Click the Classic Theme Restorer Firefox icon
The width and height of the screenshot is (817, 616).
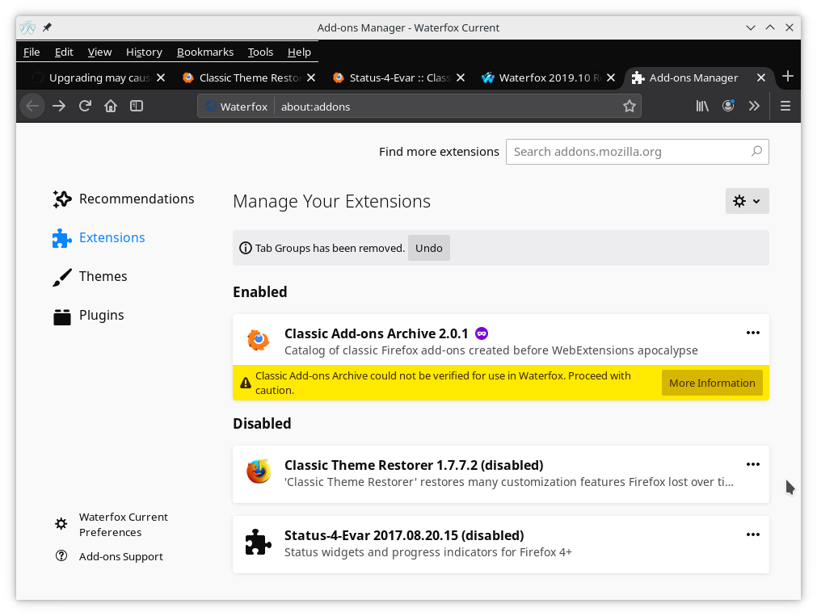(x=259, y=471)
